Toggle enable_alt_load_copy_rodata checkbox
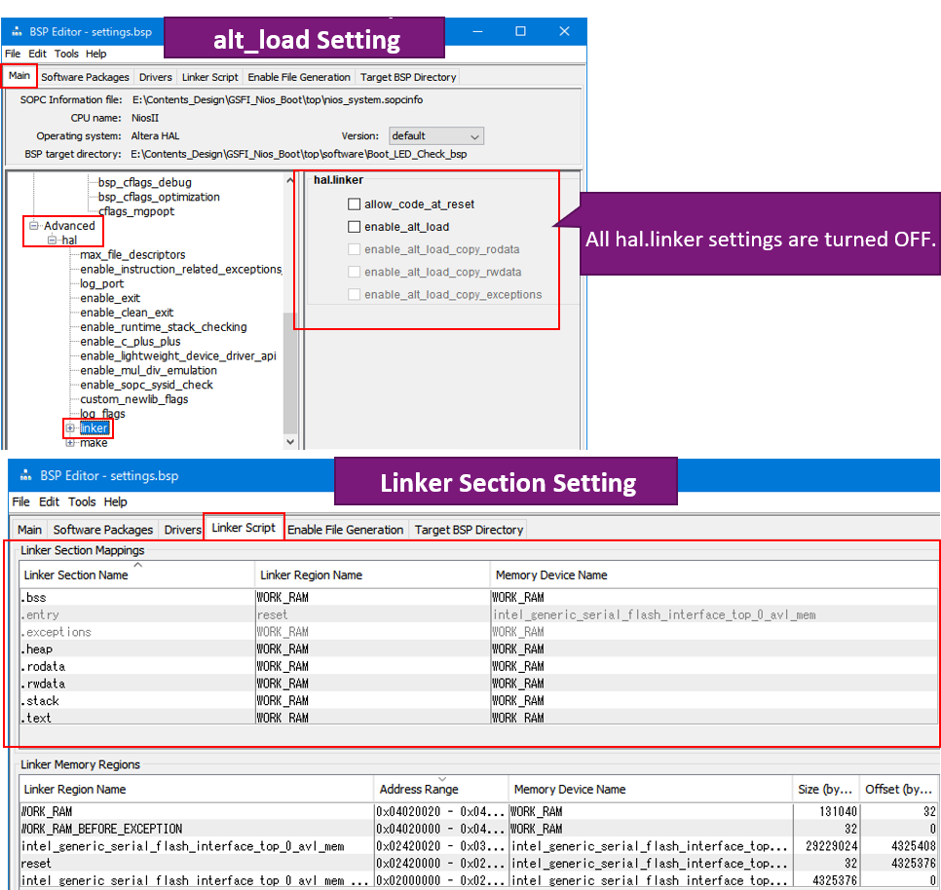This screenshot has height=890, width=941. point(354,249)
